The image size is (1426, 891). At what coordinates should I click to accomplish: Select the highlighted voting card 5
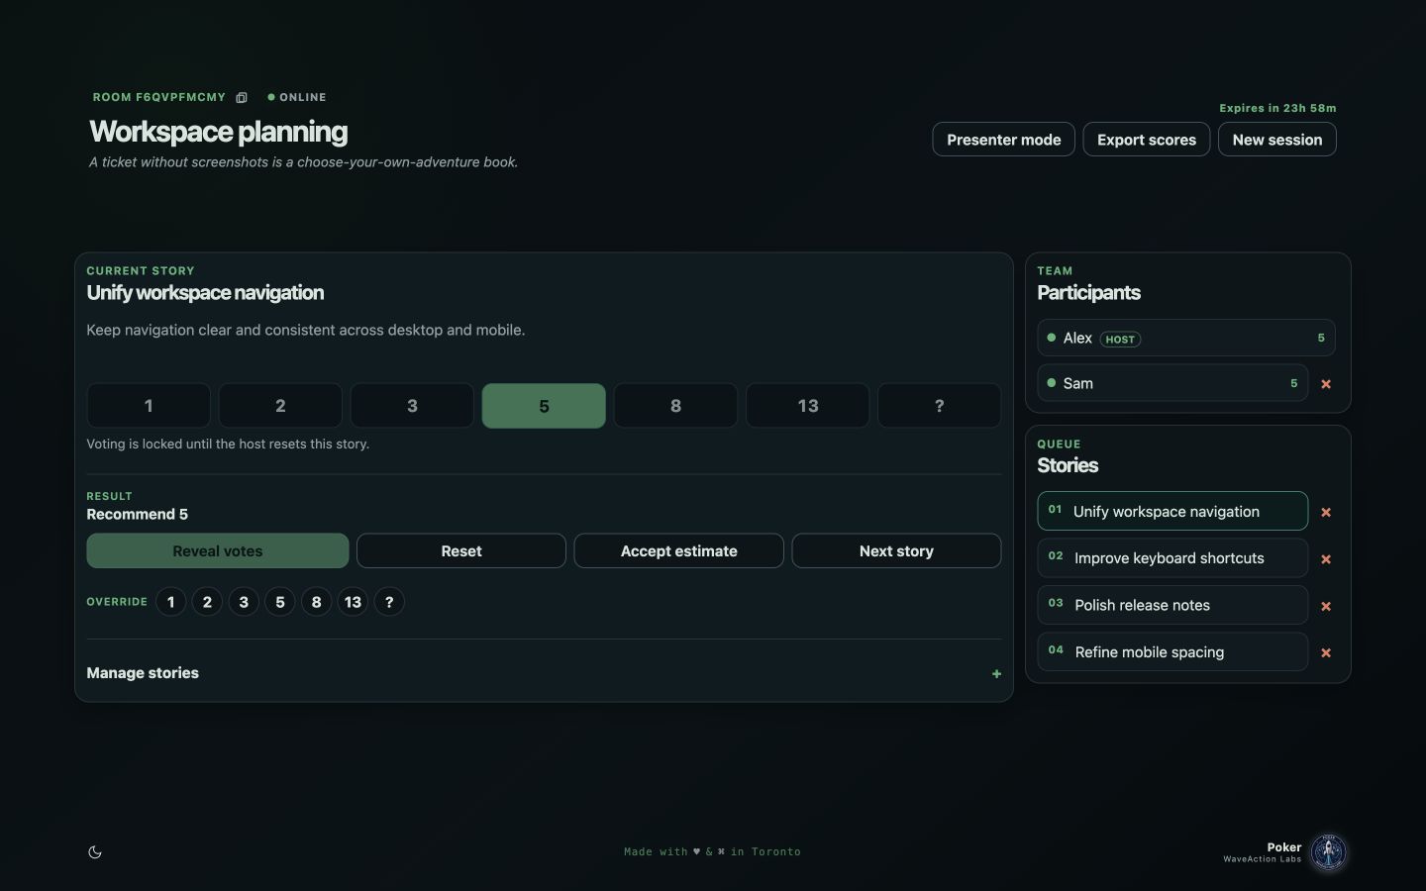click(544, 406)
